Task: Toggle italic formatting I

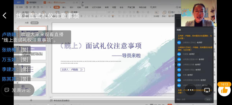Action: 85,16
